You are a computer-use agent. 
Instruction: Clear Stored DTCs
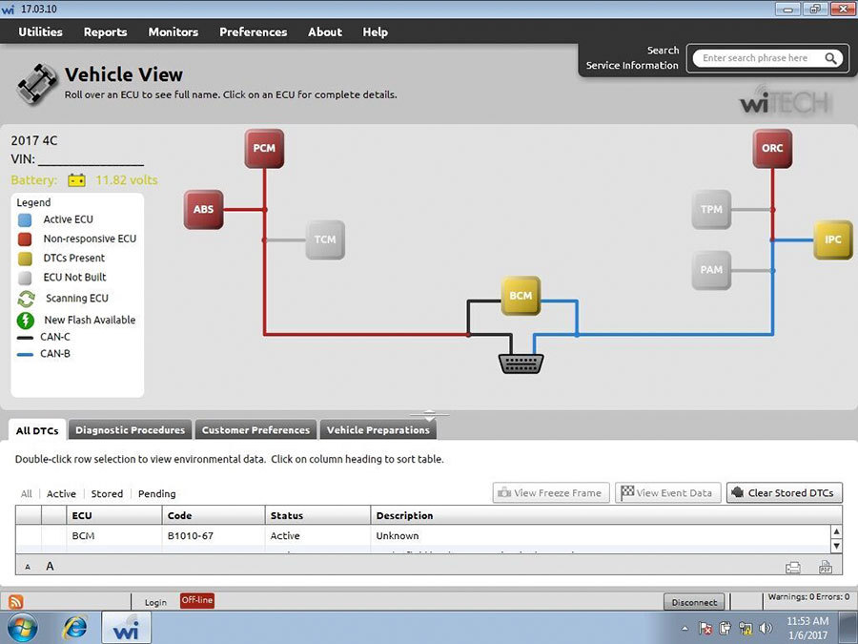click(x=785, y=493)
